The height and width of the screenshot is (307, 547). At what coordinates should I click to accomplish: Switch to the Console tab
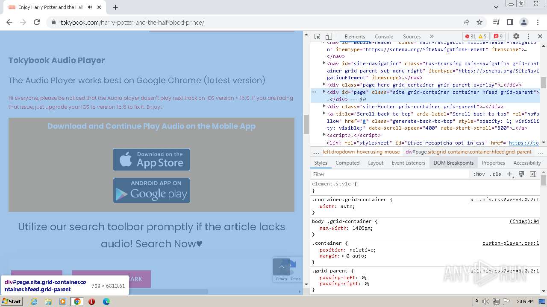coord(384,37)
